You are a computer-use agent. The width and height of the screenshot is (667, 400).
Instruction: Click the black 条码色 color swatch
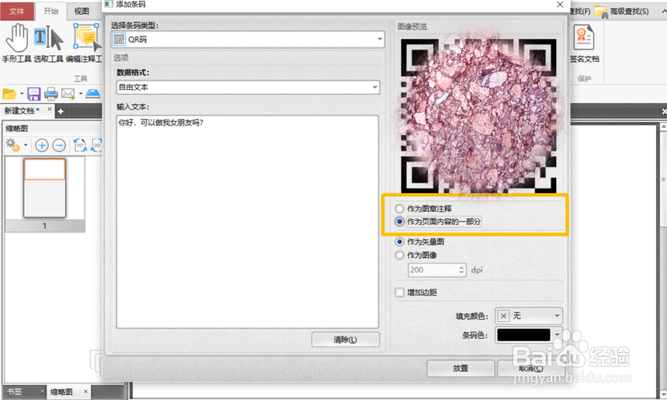click(x=525, y=335)
